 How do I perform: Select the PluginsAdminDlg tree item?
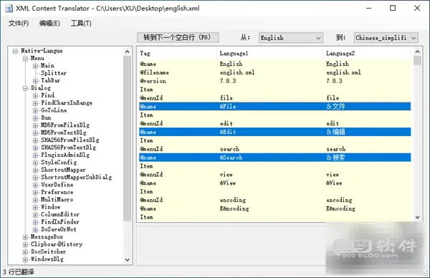tap(65, 155)
